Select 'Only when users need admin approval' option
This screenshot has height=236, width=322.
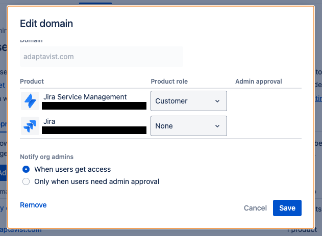tap(26, 181)
